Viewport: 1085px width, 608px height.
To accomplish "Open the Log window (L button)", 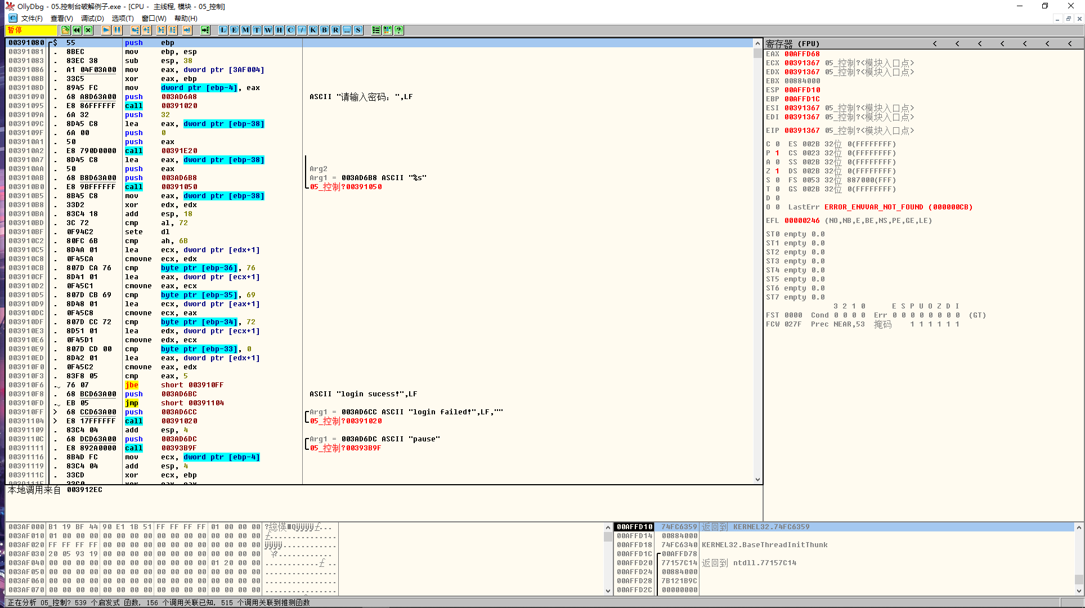I will 223,30.
